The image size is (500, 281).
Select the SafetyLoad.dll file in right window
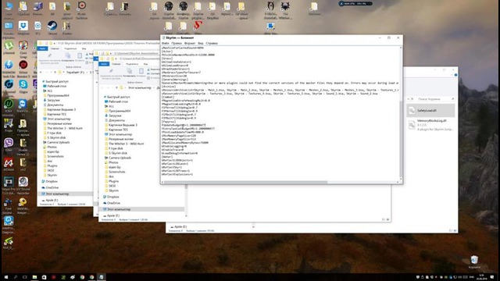click(x=430, y=111)
